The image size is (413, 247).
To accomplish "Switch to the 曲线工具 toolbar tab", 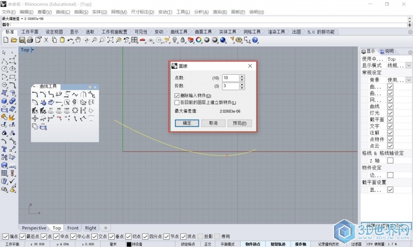I will pyautogui.click(x=179, y=32).
